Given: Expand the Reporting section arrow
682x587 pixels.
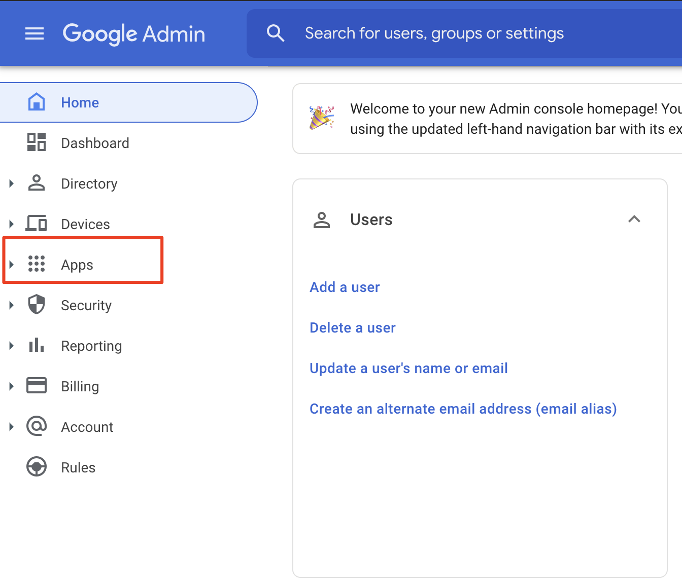Looking at the screenshot, I should (11, 346).
